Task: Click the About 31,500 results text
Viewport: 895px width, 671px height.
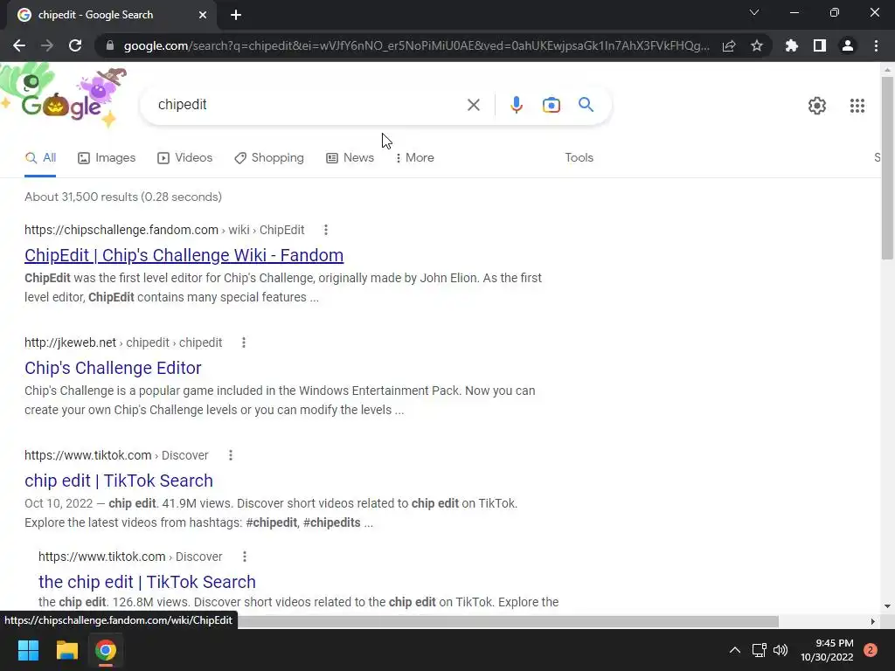Action: (122, 197)
